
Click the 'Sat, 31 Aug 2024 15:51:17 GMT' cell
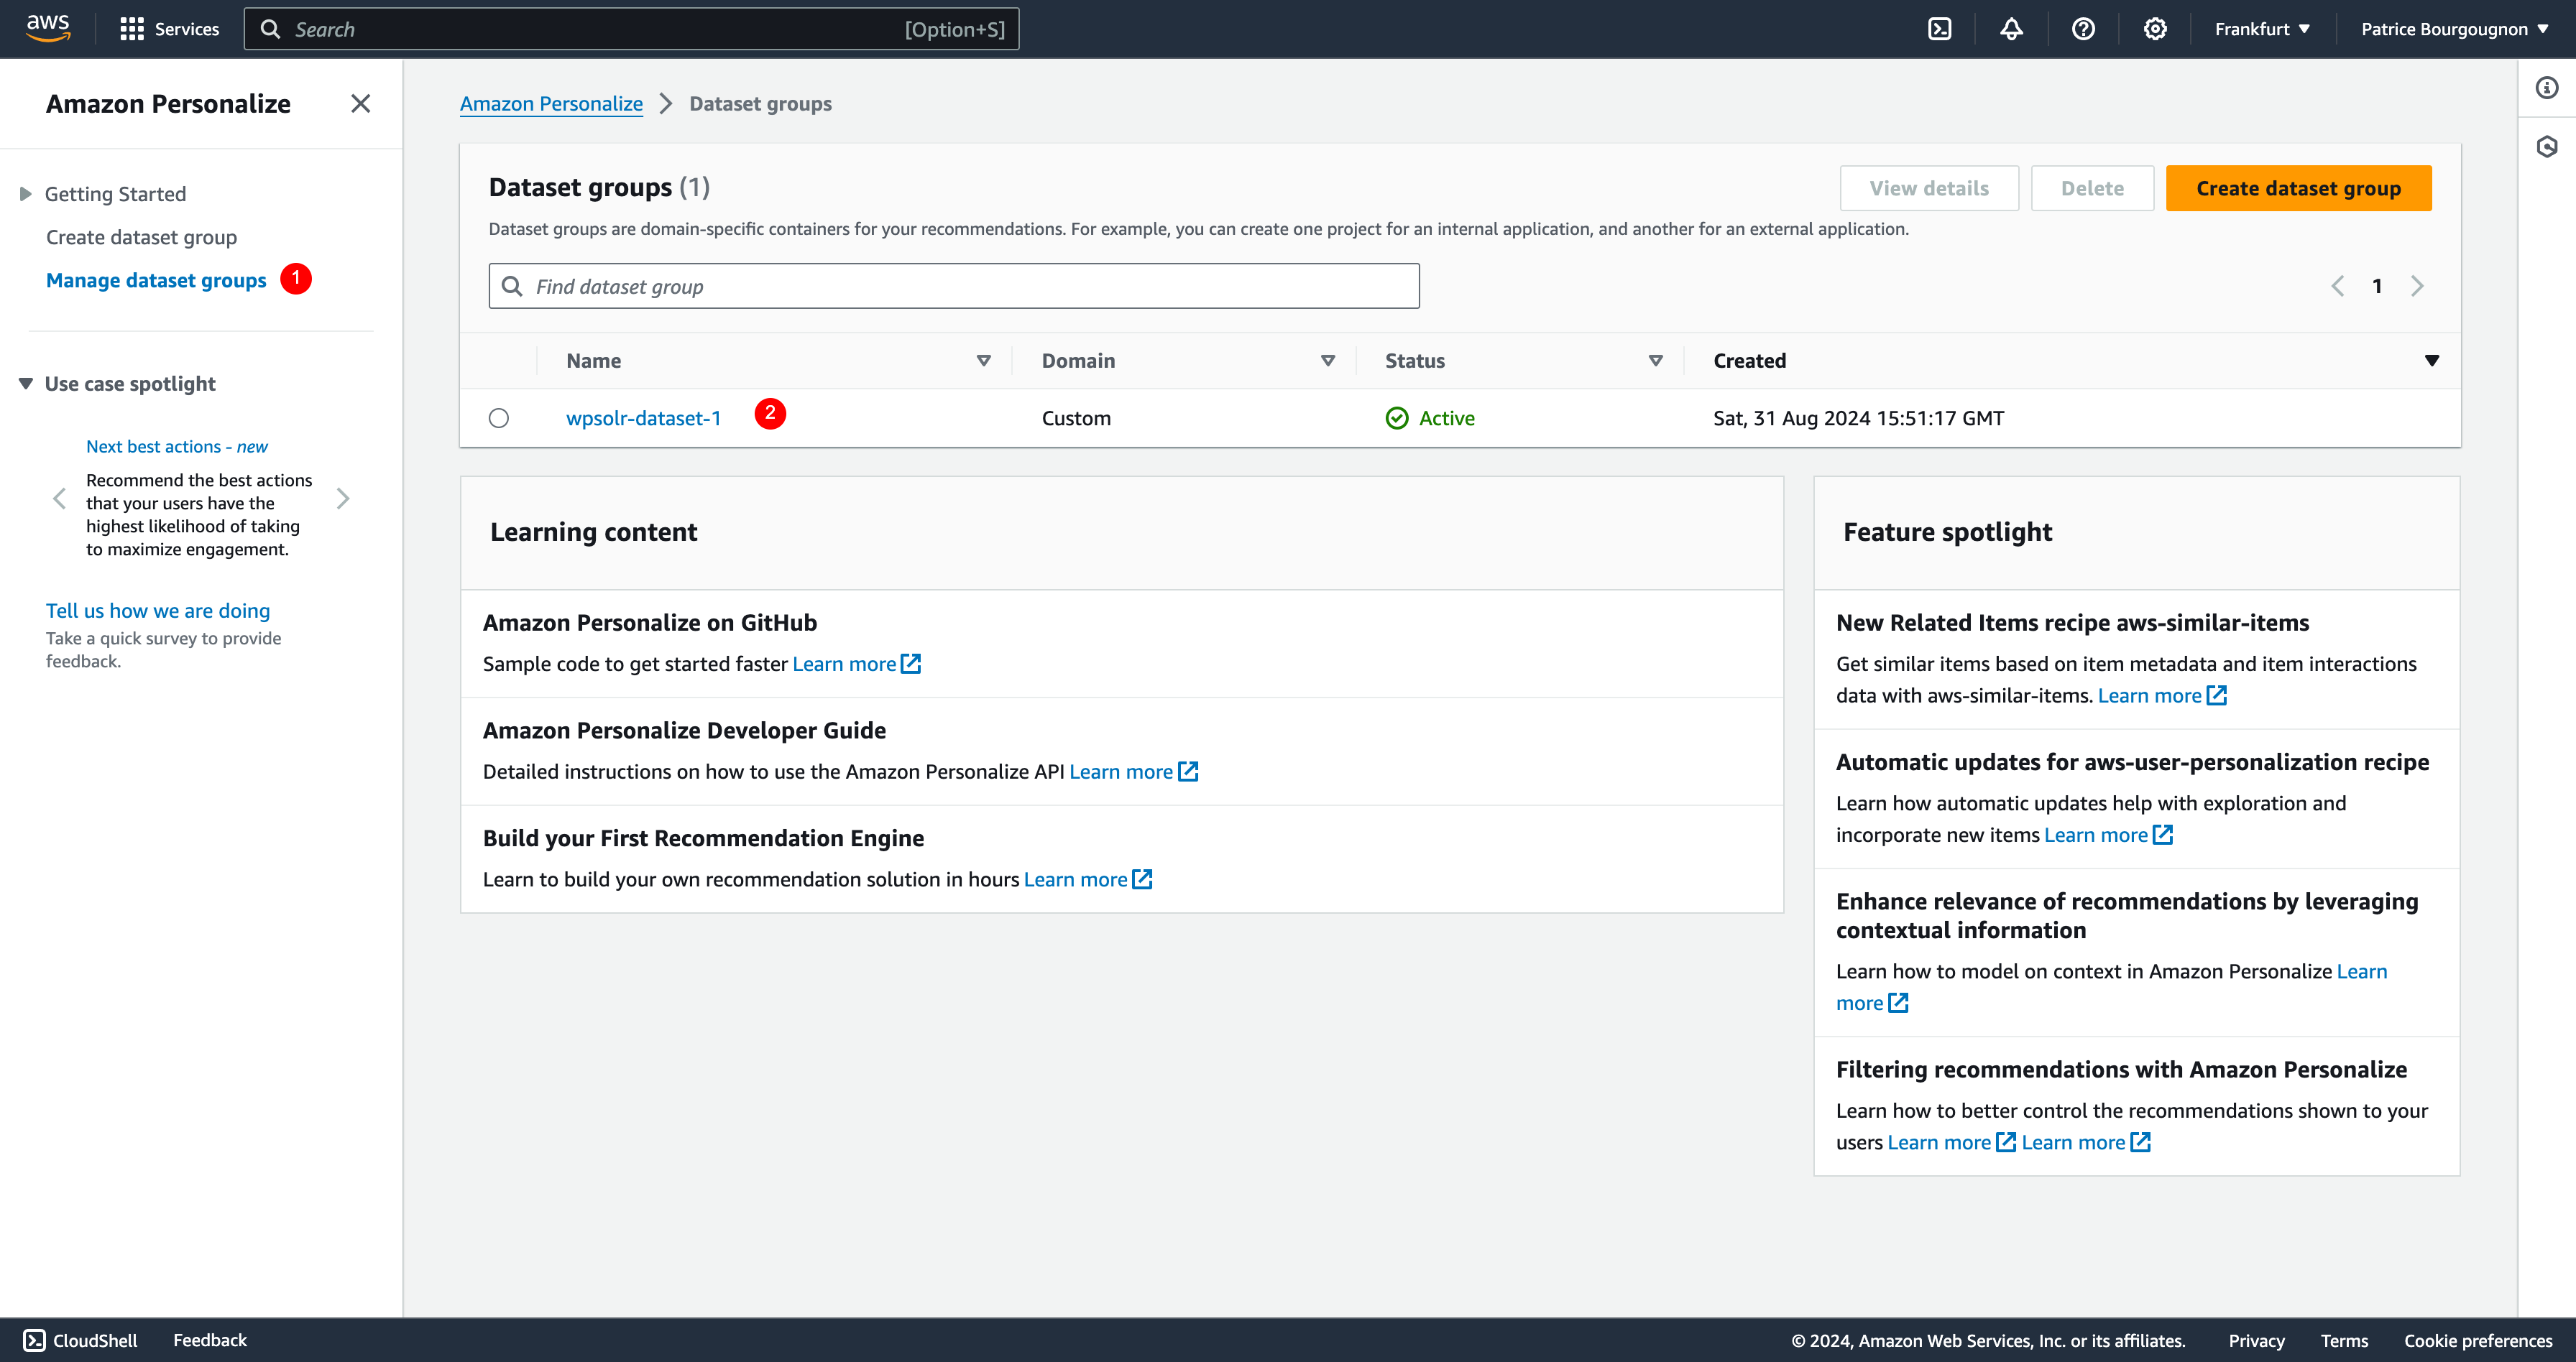tap(1858, 417)
